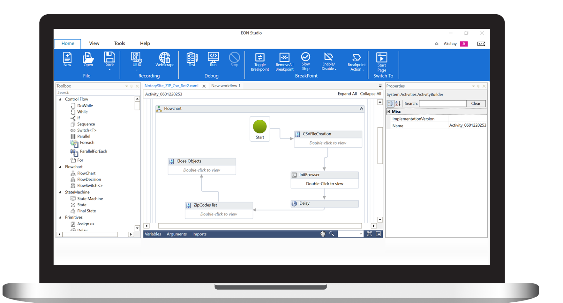Image resolution: width=563 pixels, height=303 pixels.
Task: Click Expand All in the designer
Action: tap(347, 94)
